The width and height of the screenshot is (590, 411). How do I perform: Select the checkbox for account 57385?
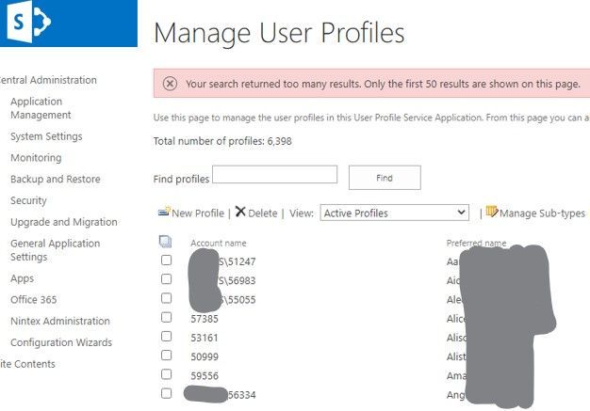coord(167,318)
